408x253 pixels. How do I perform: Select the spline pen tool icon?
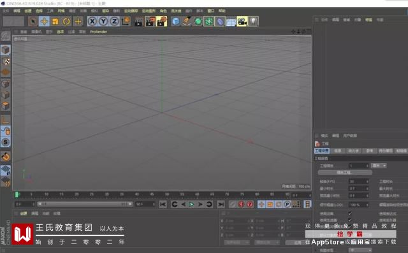tap(187, 21)
